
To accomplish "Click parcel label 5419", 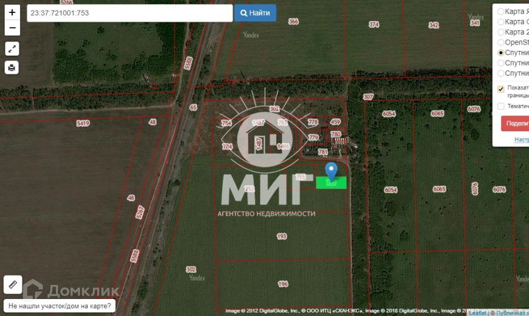I will [x=83, y=123].
